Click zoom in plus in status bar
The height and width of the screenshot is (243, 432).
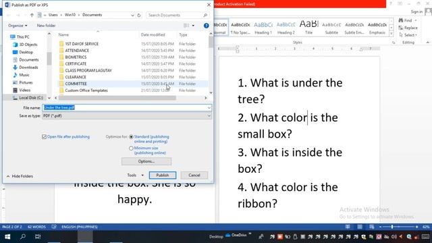click(417, 227)
